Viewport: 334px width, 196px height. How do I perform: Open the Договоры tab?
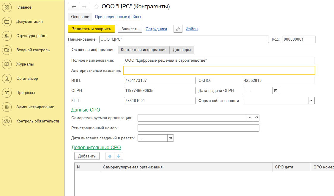pyautogui.click(x=182, y=50)
